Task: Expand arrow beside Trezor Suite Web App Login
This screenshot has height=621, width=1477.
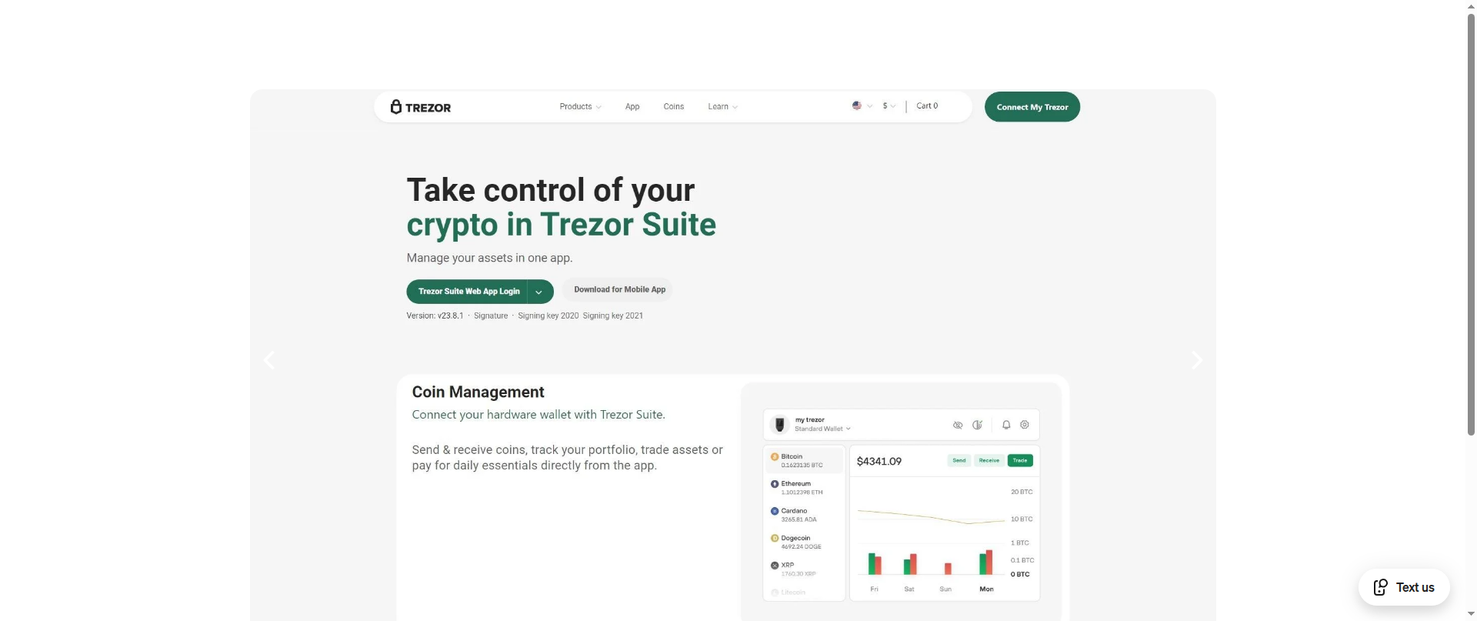Action: coord(539,292)
